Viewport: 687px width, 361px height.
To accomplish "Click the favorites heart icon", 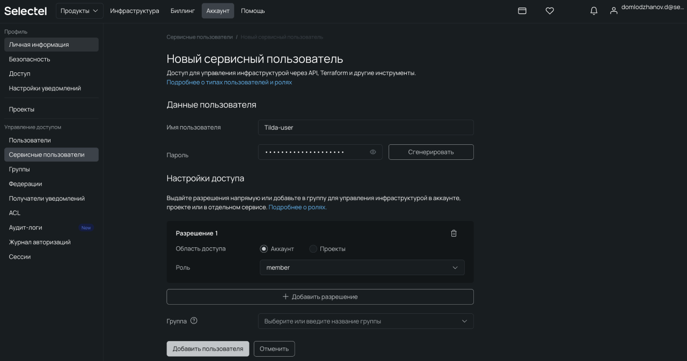I will (550, 10).
